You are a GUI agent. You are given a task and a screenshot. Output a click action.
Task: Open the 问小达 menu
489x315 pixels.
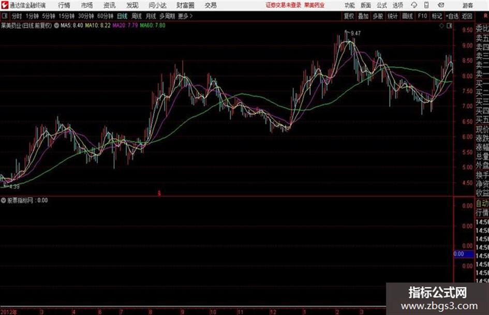157,5
